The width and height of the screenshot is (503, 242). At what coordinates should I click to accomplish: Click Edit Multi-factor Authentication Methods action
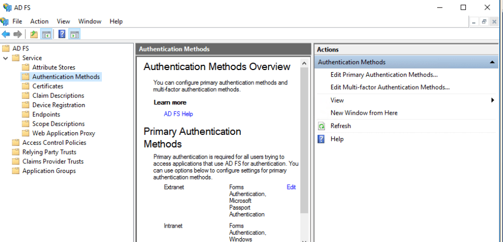click(x=389, y=87)
